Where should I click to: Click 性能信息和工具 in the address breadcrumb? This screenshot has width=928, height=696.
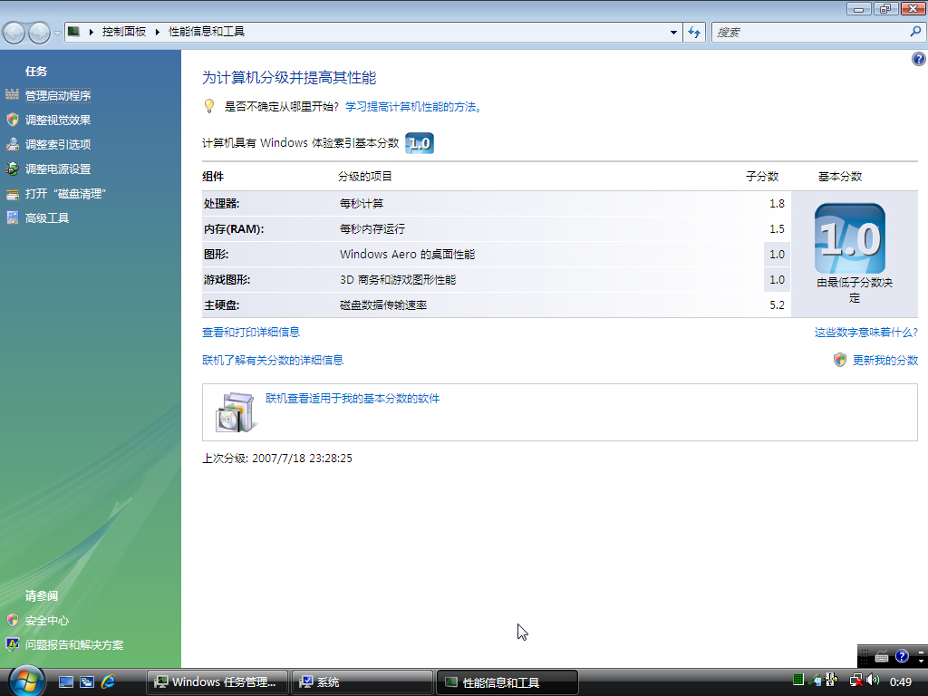(207, 32)
